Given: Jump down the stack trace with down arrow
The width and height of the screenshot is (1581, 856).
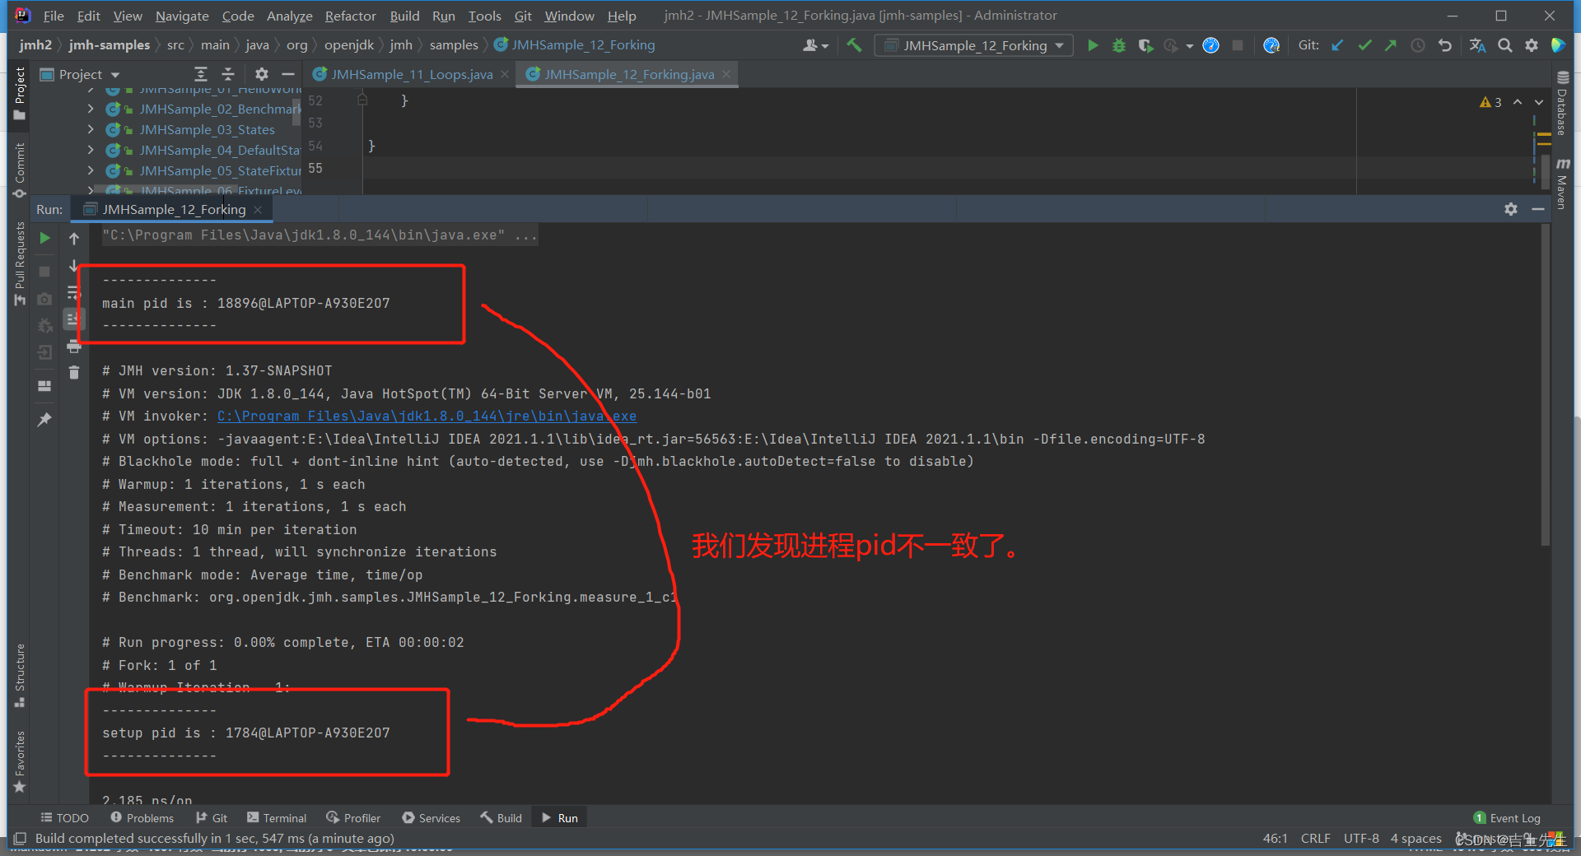Looking at the screenshot, I should 74,266.
